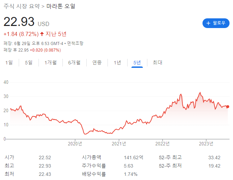Open the 면책조항 disclaimer link
Image resolution: width=233 pixels, height=180 pixels.
tap(75, 43)
